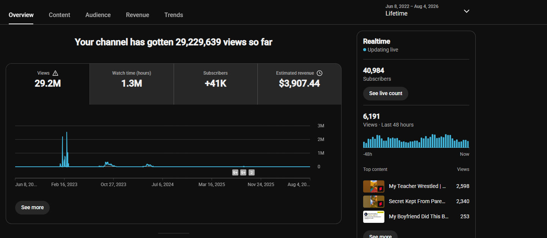Expand the Lifetime date range dropdown arrow
Screen dimensions: 547x238
click(467, 11)
